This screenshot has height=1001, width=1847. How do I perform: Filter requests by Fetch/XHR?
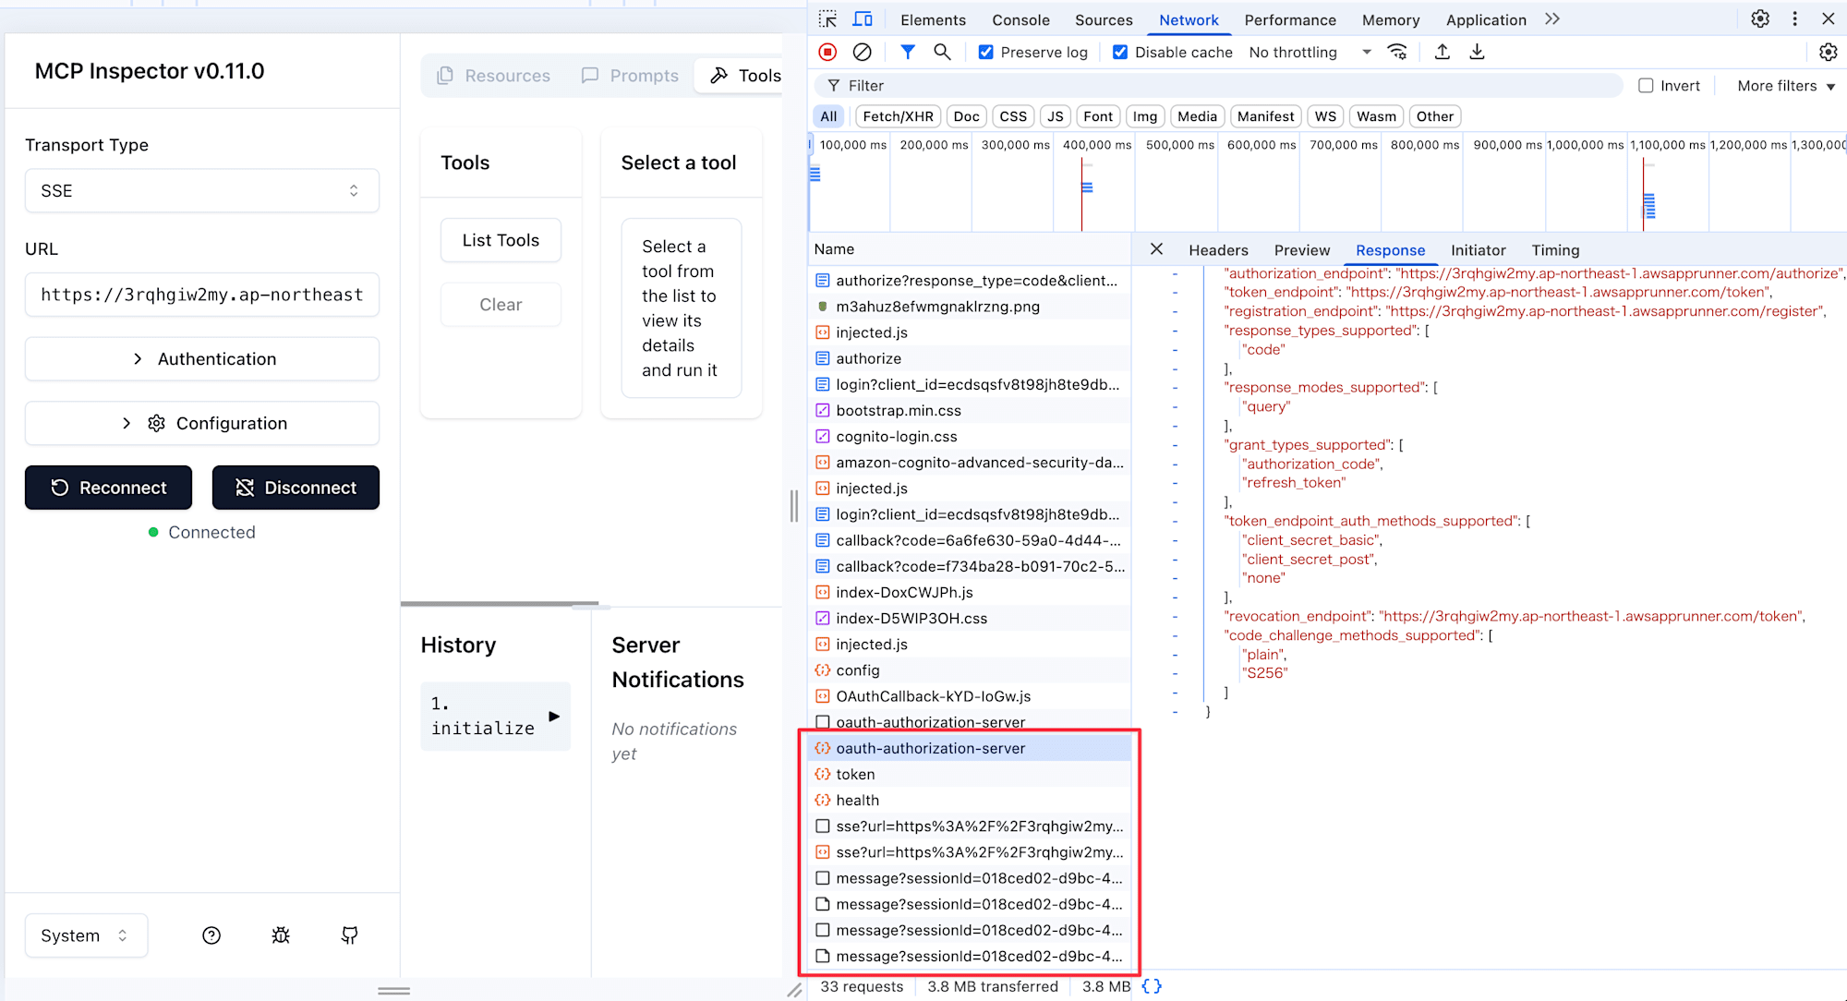(x=898, y=116)
